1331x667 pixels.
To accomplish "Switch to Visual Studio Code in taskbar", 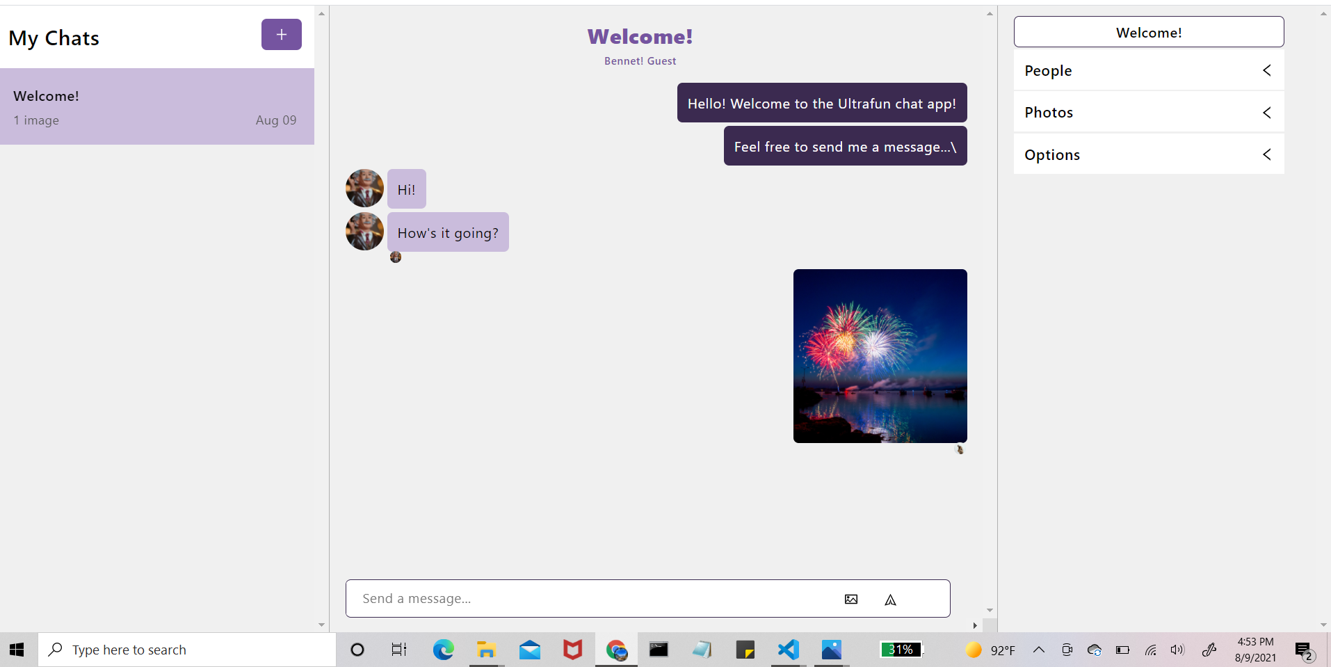I will (789, 650).
